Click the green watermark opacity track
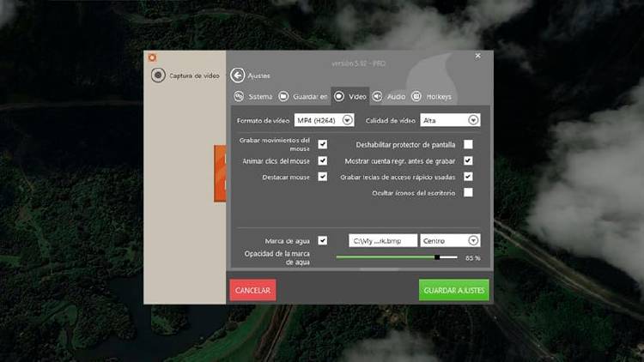The image size is (644, 362). point(386,257)
